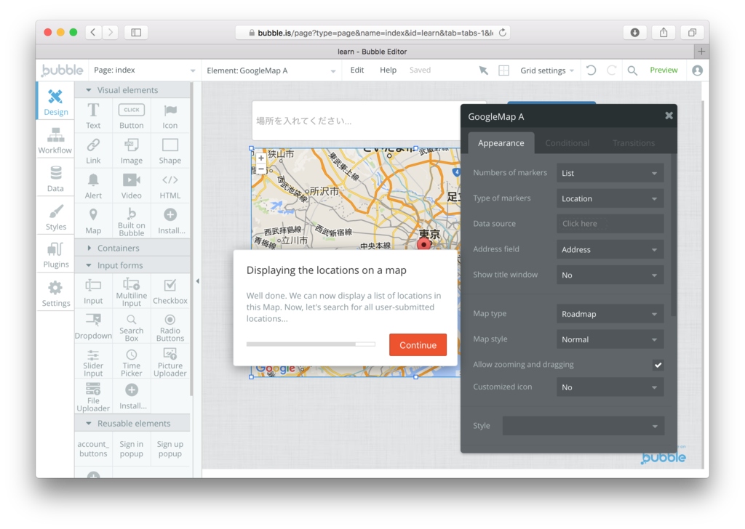Select the Time Picker element

click(x=132, y=362)
